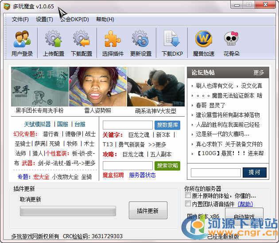This screenshot has width=279, height=243.
Task: Click the 新3本 keyword link
Action: [x=163, y=135]
